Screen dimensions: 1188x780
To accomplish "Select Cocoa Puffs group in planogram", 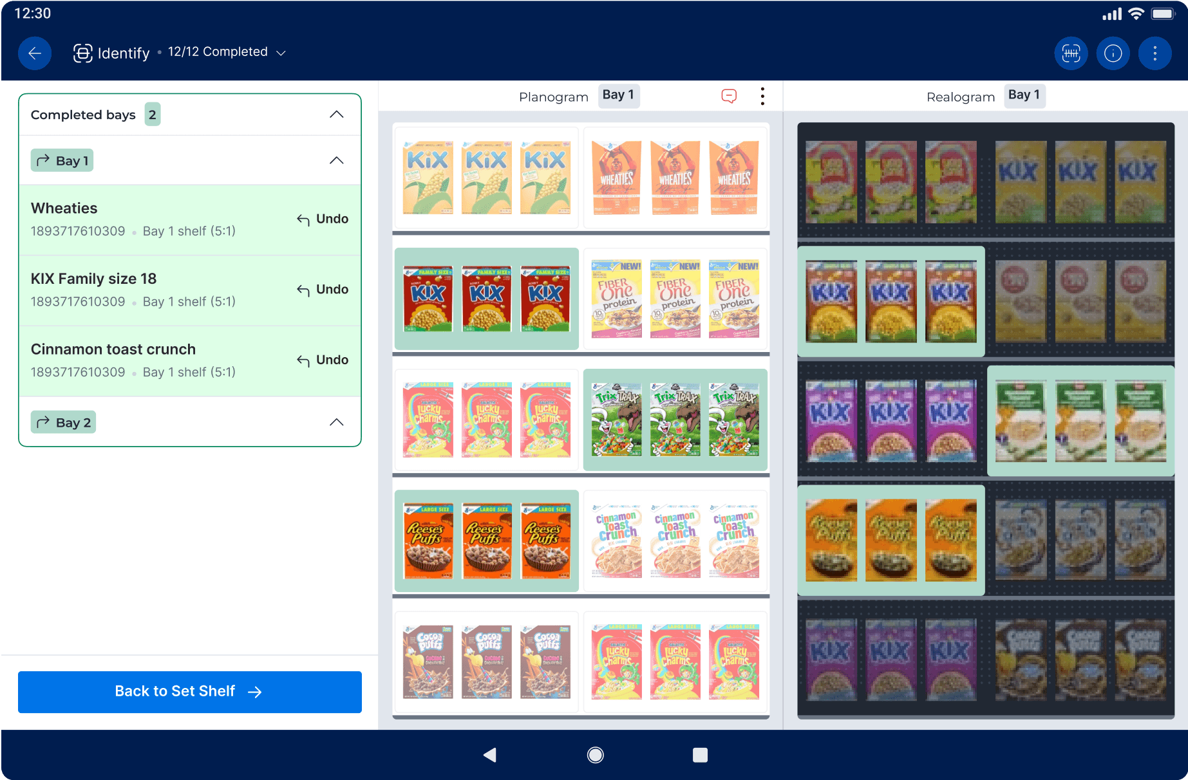I will (487, 662).
